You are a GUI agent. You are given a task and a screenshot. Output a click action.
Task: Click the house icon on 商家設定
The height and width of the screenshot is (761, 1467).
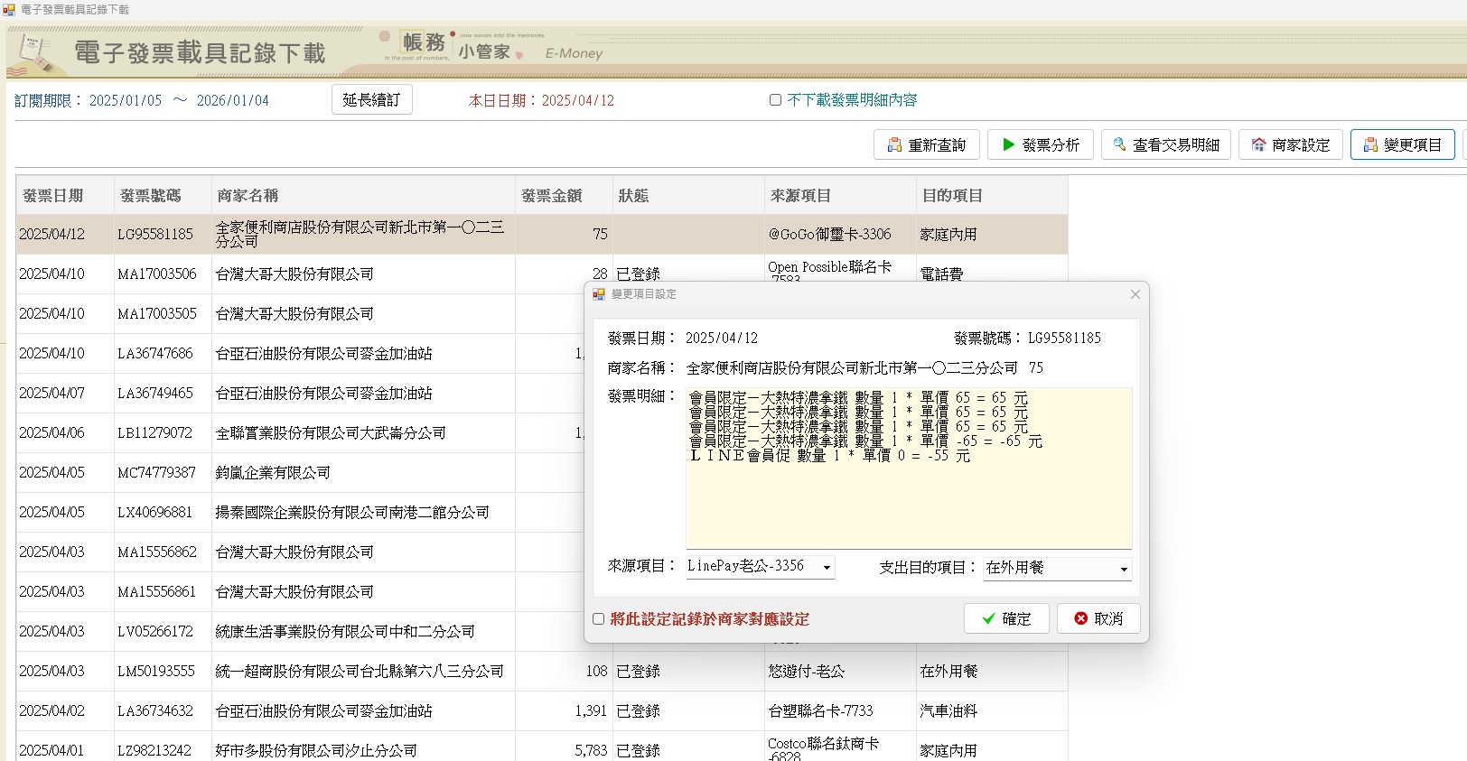(x=1258, y=144)
